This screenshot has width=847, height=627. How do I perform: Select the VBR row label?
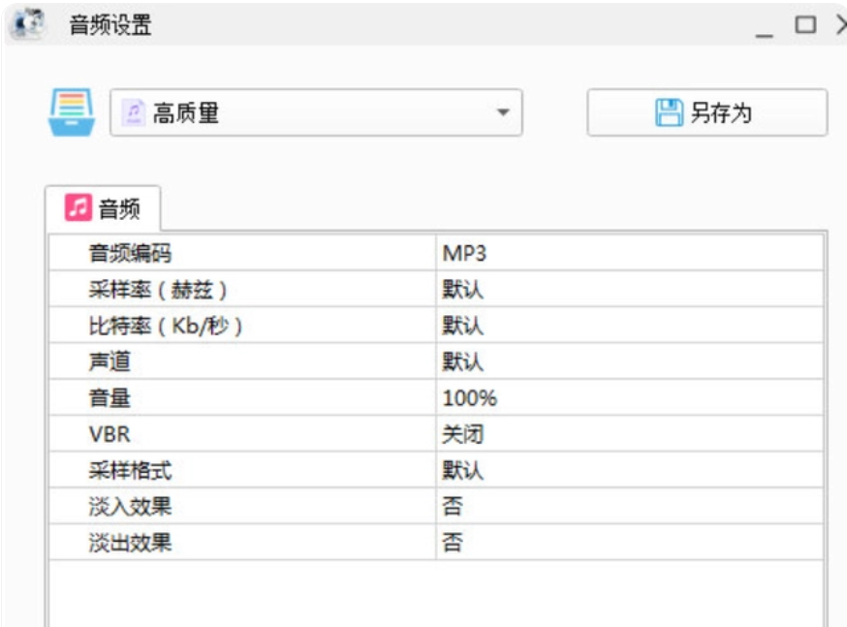pyautogui.click(x=110, y=434)
